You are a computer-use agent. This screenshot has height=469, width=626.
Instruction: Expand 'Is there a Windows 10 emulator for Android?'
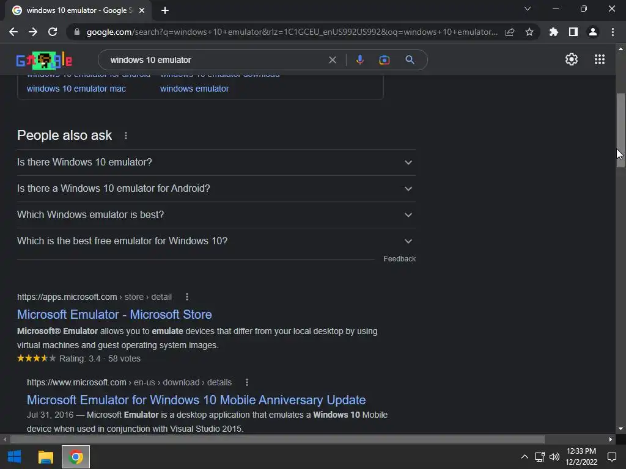pos(216,189)
